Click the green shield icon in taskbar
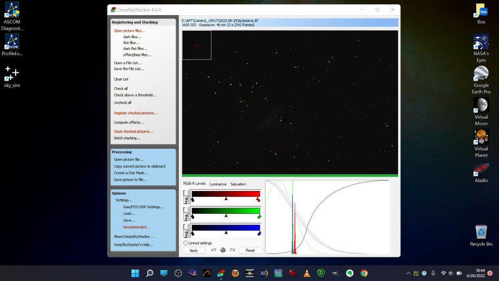 pyautogui.click(x=321, y=273)
